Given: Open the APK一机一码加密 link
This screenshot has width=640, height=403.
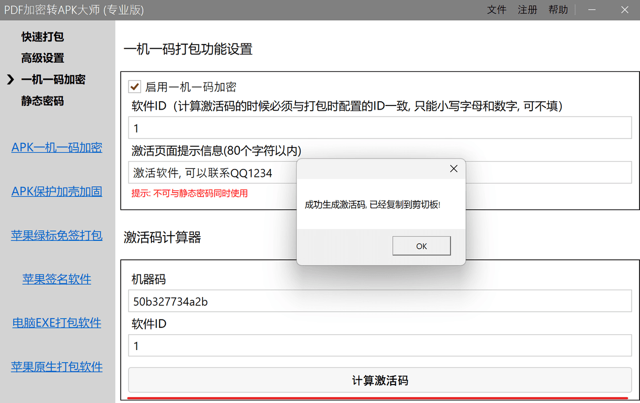Looking at the screenshot, I should click(x=57, y=147).
